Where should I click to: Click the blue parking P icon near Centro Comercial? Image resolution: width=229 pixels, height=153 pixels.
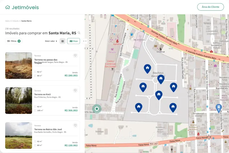(x=116, y=26)
